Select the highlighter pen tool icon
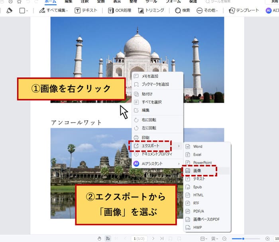 [10, 10]
